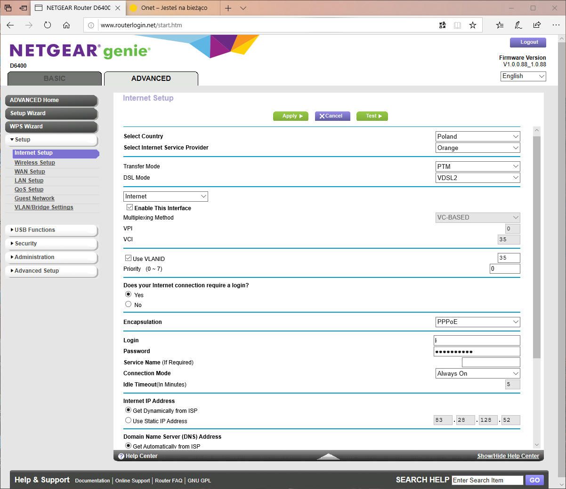Switch to the BASIC tab
This screenshot has width=566, height=489.
[54, 79]
